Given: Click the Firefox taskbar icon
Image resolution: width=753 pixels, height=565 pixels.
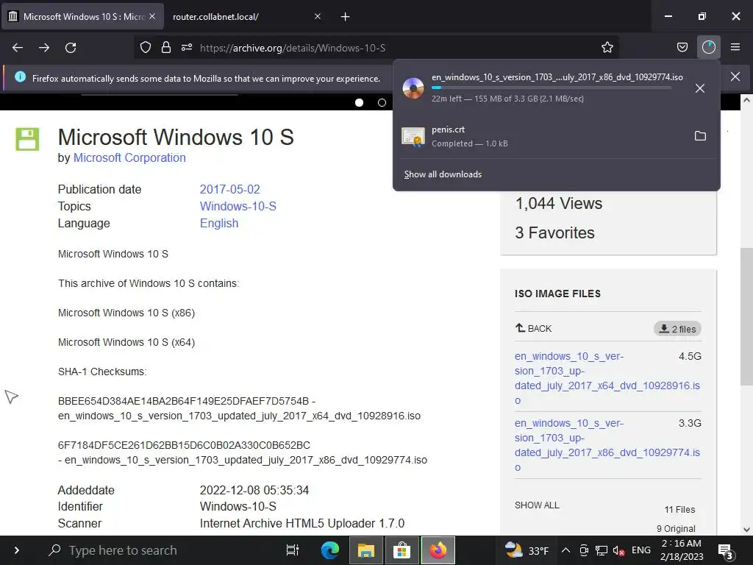Looking at the screenshot, I should (438, 550).
